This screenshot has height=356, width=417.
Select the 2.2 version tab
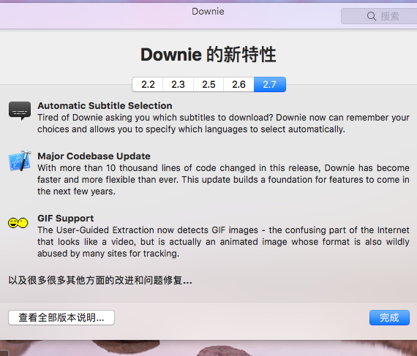pos(148,85)
